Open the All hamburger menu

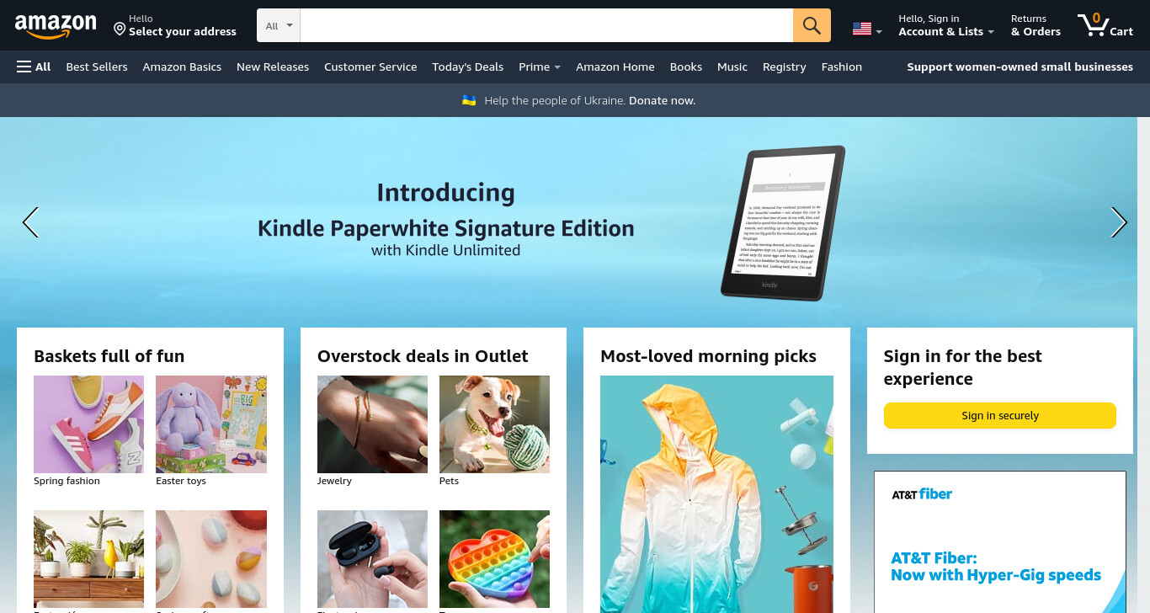(34, 67)
